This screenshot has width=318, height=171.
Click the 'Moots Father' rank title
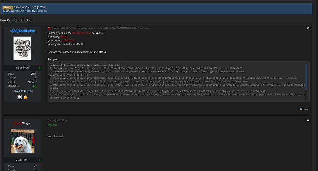click(22, 160)
